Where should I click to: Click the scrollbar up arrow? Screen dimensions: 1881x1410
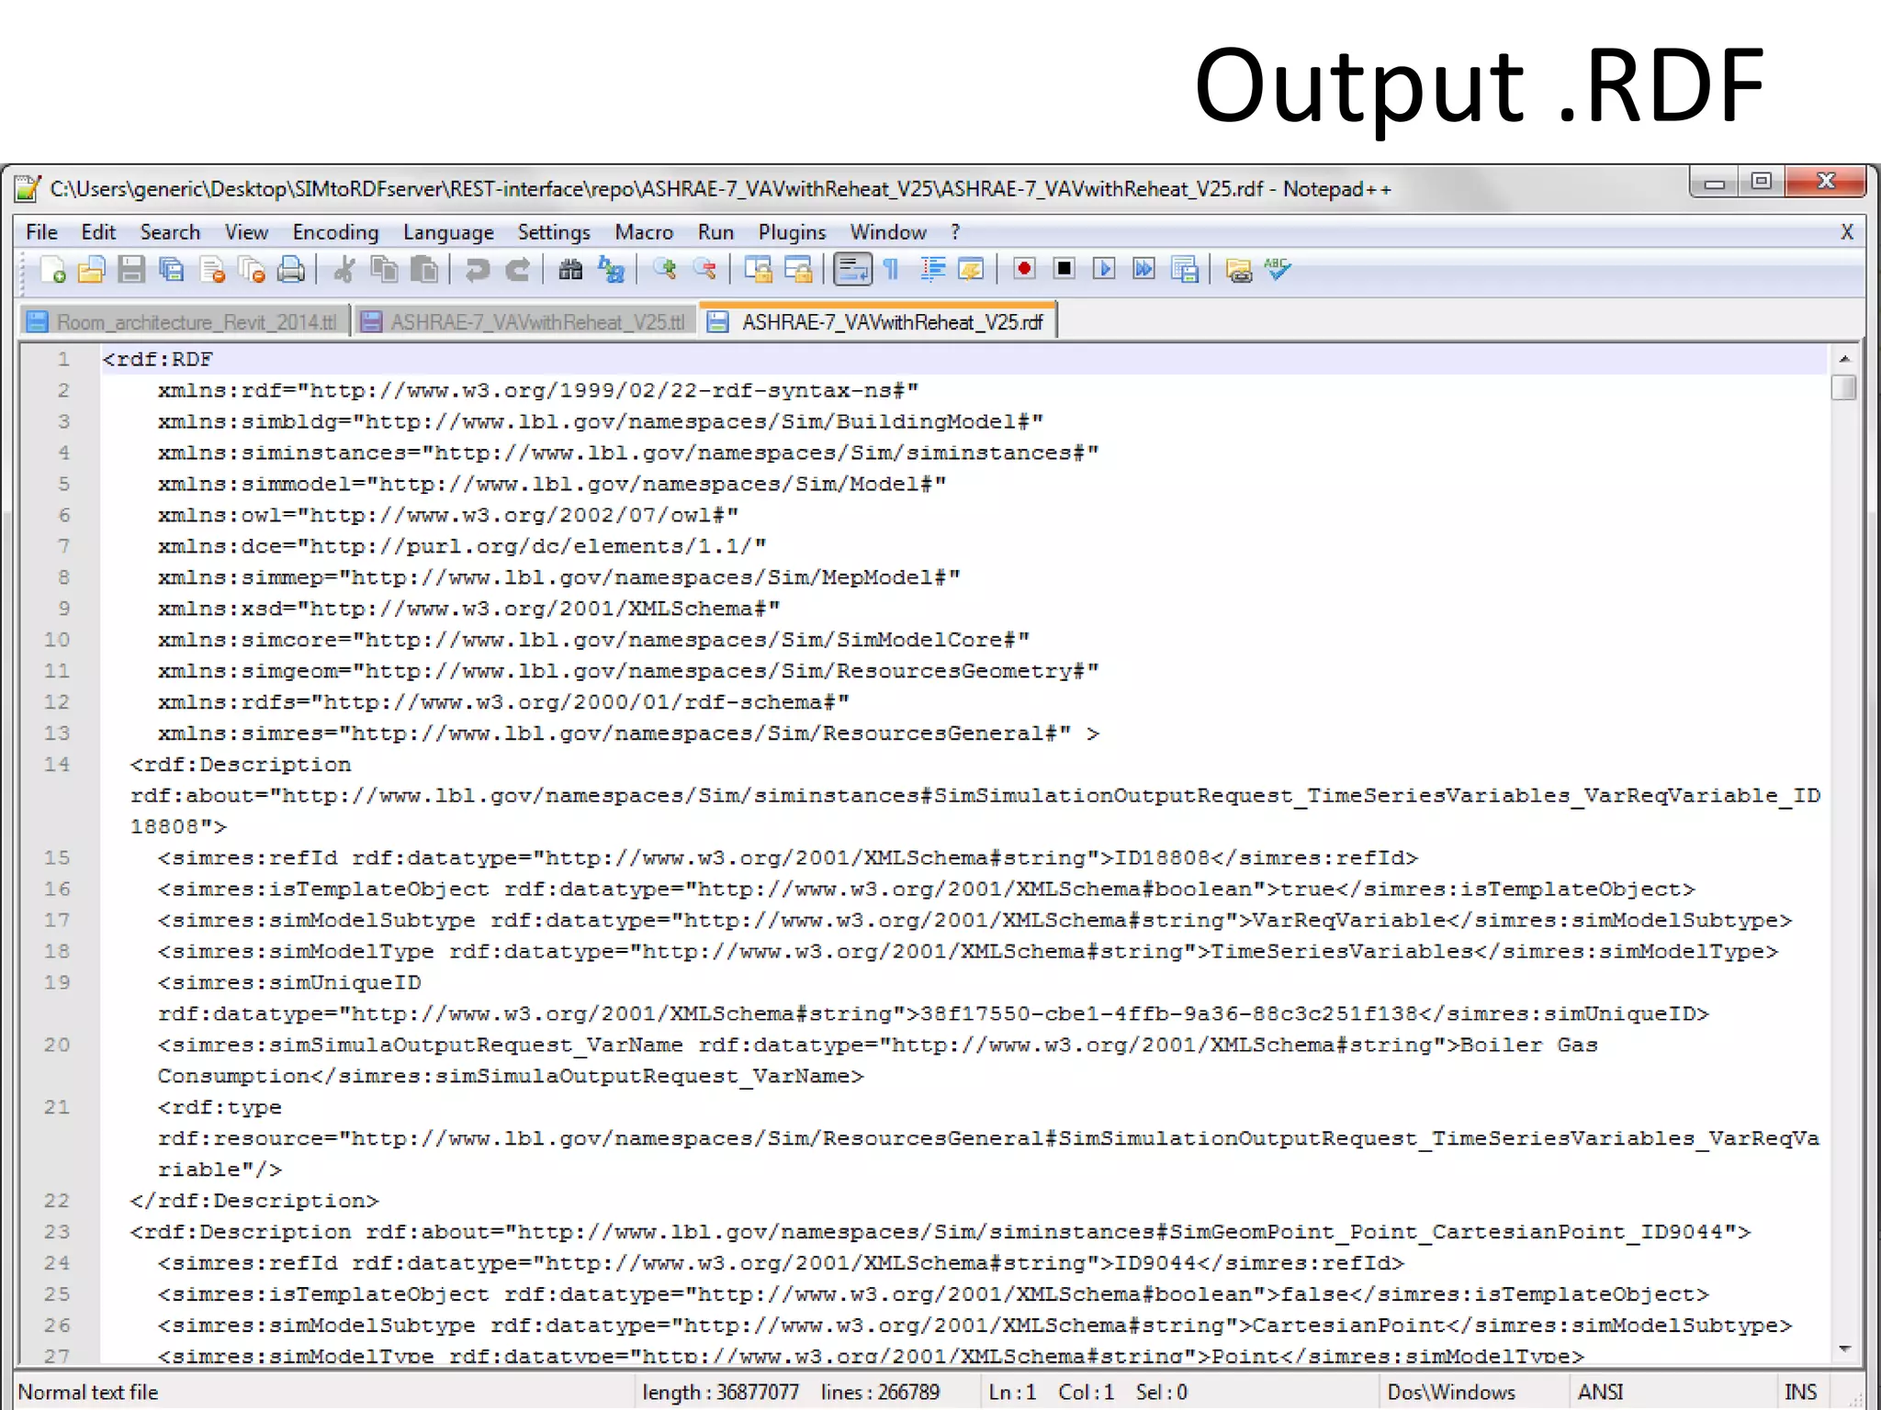(1843, 359)
